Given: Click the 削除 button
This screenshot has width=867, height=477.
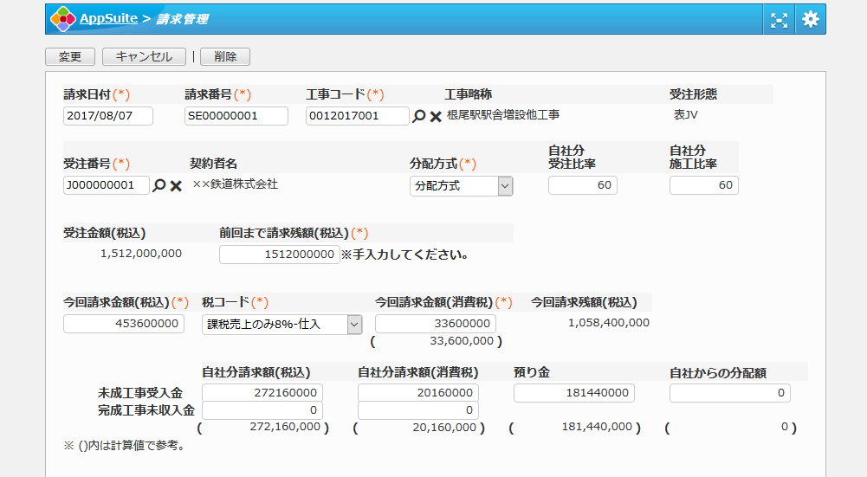Looking at the screenshot, I should (224, 56).
